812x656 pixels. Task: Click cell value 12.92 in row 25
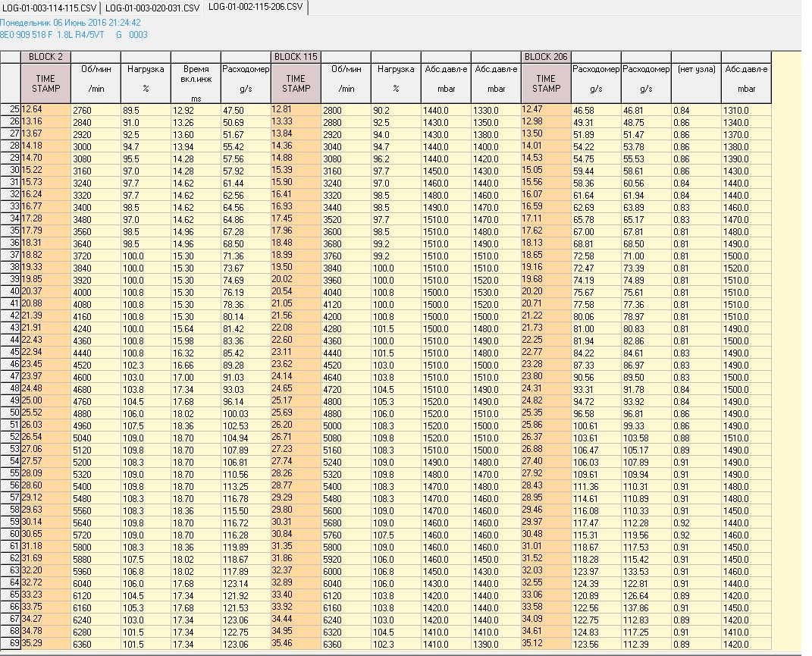(196, 111)
